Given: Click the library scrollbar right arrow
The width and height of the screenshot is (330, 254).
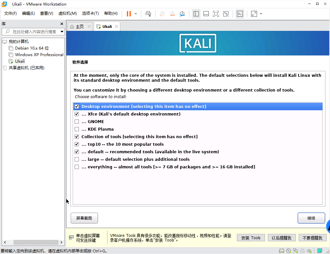Looking at the screenshot, I should (x=61, y=242).
